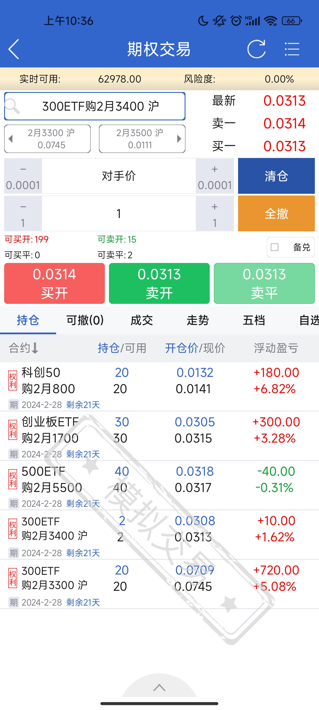Image resolution: width=319 pixels, height=710 pixels.
Task: Enable the 备兑 checkbox
Action: pos(275,247)
